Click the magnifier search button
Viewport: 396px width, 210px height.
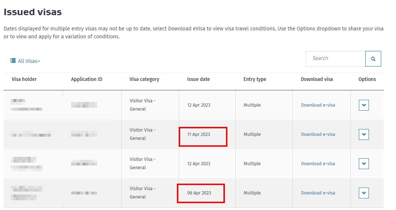pos(373,59)
